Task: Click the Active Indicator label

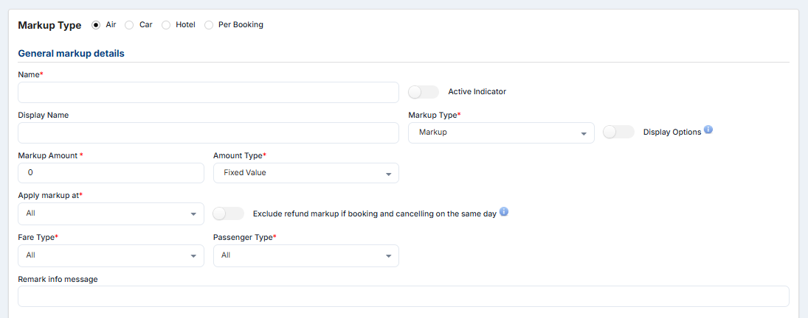Action: 477,92
